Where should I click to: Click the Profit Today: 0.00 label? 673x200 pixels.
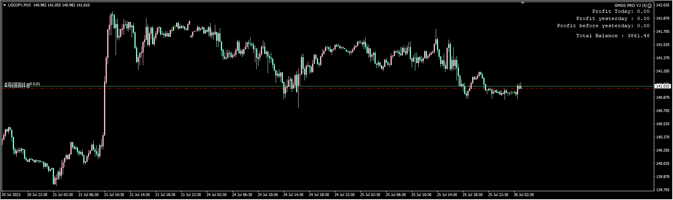pyautogui.click(x=621, y=12)
